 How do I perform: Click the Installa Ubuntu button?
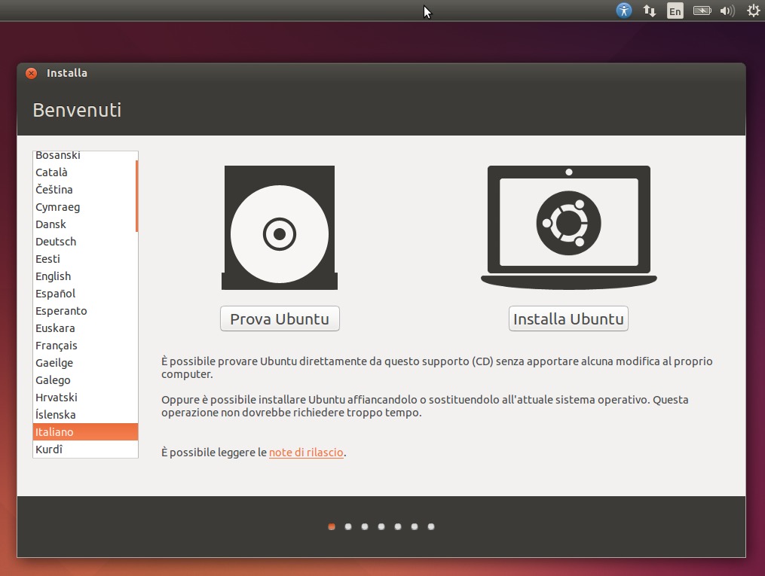568,318
